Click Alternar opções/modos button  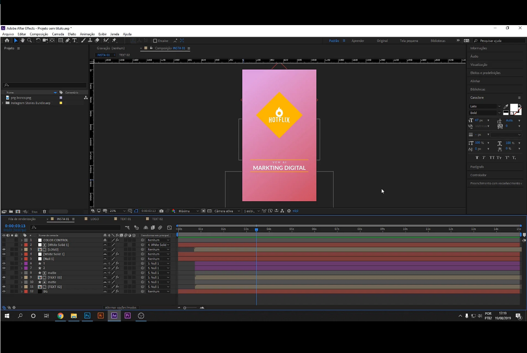tap(121, 308)
